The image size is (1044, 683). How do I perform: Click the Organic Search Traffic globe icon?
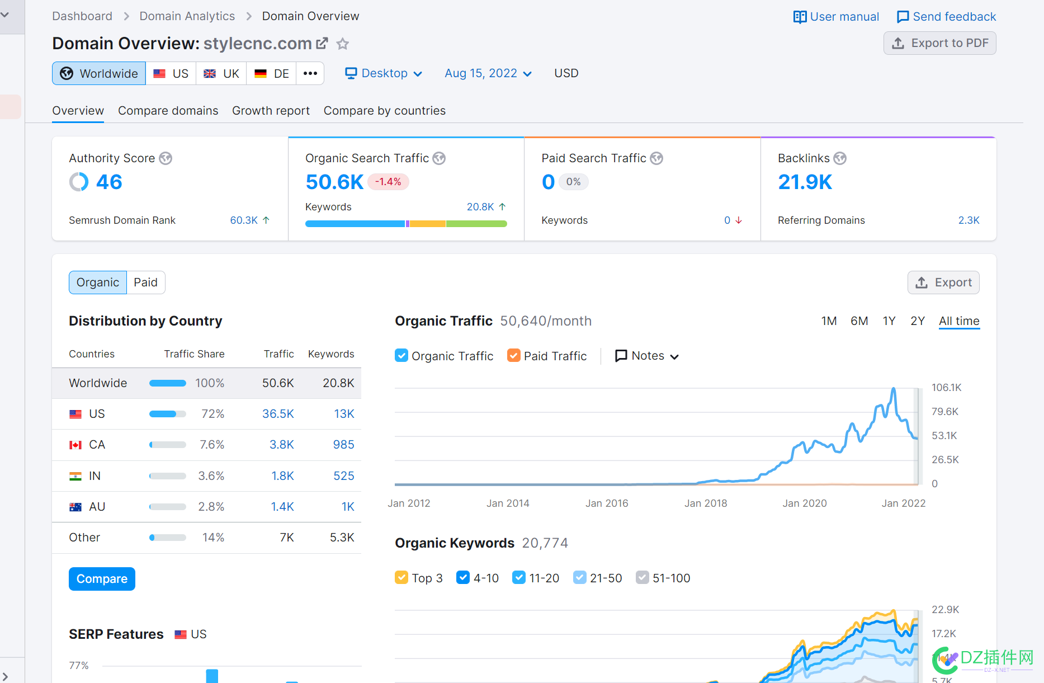[x=440, y=158]
